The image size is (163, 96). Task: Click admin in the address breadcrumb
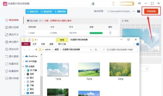[48, 50]
